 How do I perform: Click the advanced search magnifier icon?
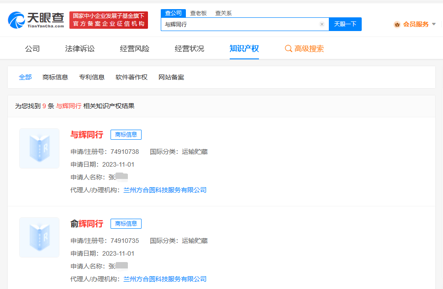click(x=288, y=48)
